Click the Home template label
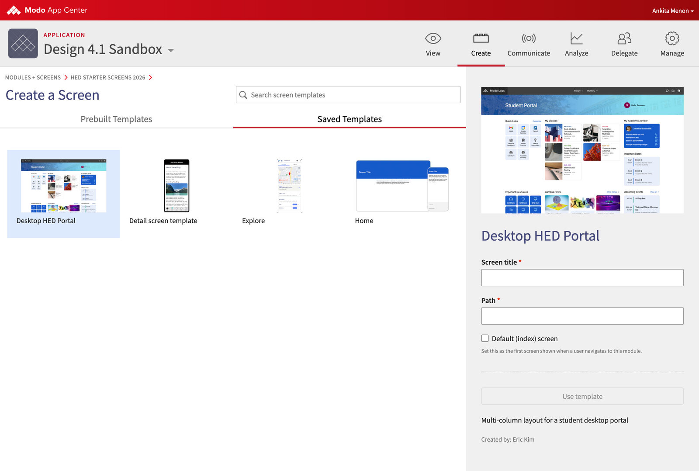Viewport: 699px width, 471px height. [364, 221]
